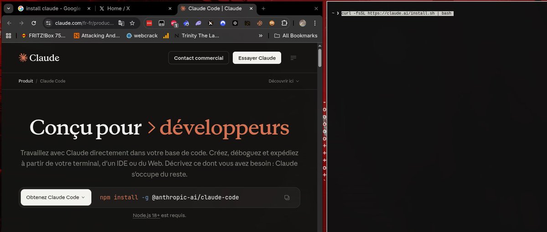This screenshot has width=547, height=232.
Task: Click the claude.com address bar URL
Action: (x=84, y=23)
